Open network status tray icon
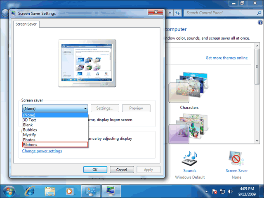The image size is (264, 198). tap(223, 191)
